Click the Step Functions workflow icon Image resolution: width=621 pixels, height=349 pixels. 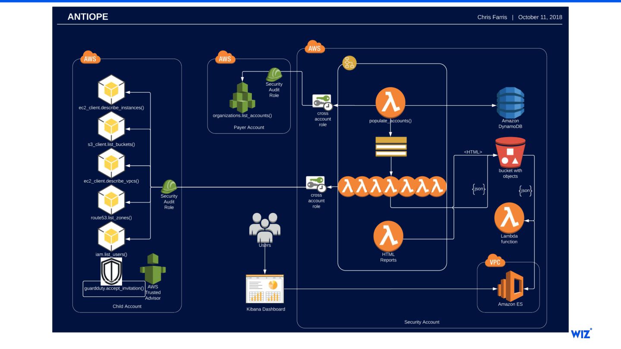(x=349, y=63)
